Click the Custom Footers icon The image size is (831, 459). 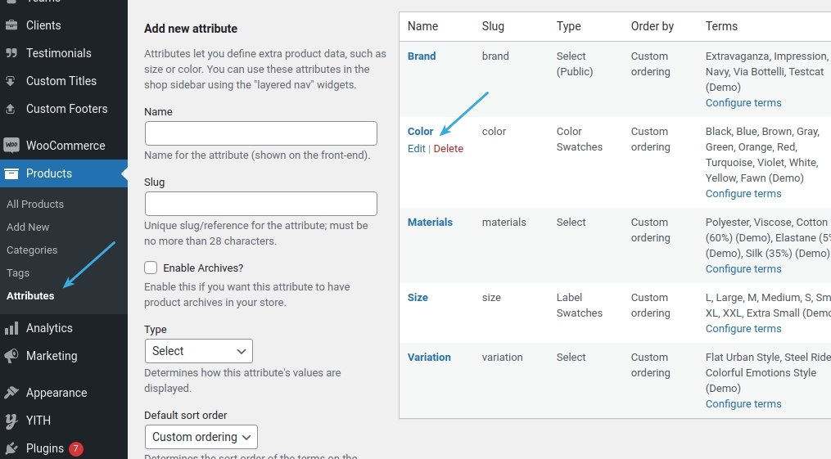pyautogui.click(x=11, y=109)
